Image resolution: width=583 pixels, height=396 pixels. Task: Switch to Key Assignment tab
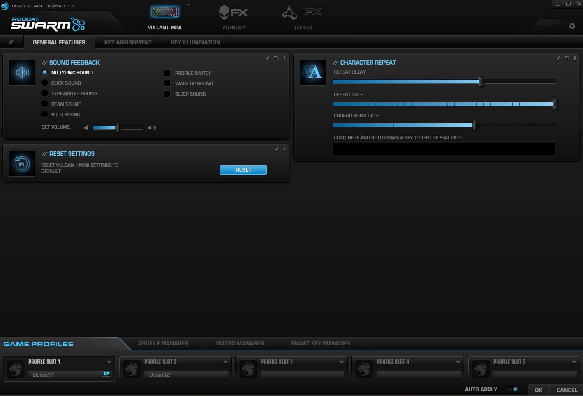(x=128, y=42)
